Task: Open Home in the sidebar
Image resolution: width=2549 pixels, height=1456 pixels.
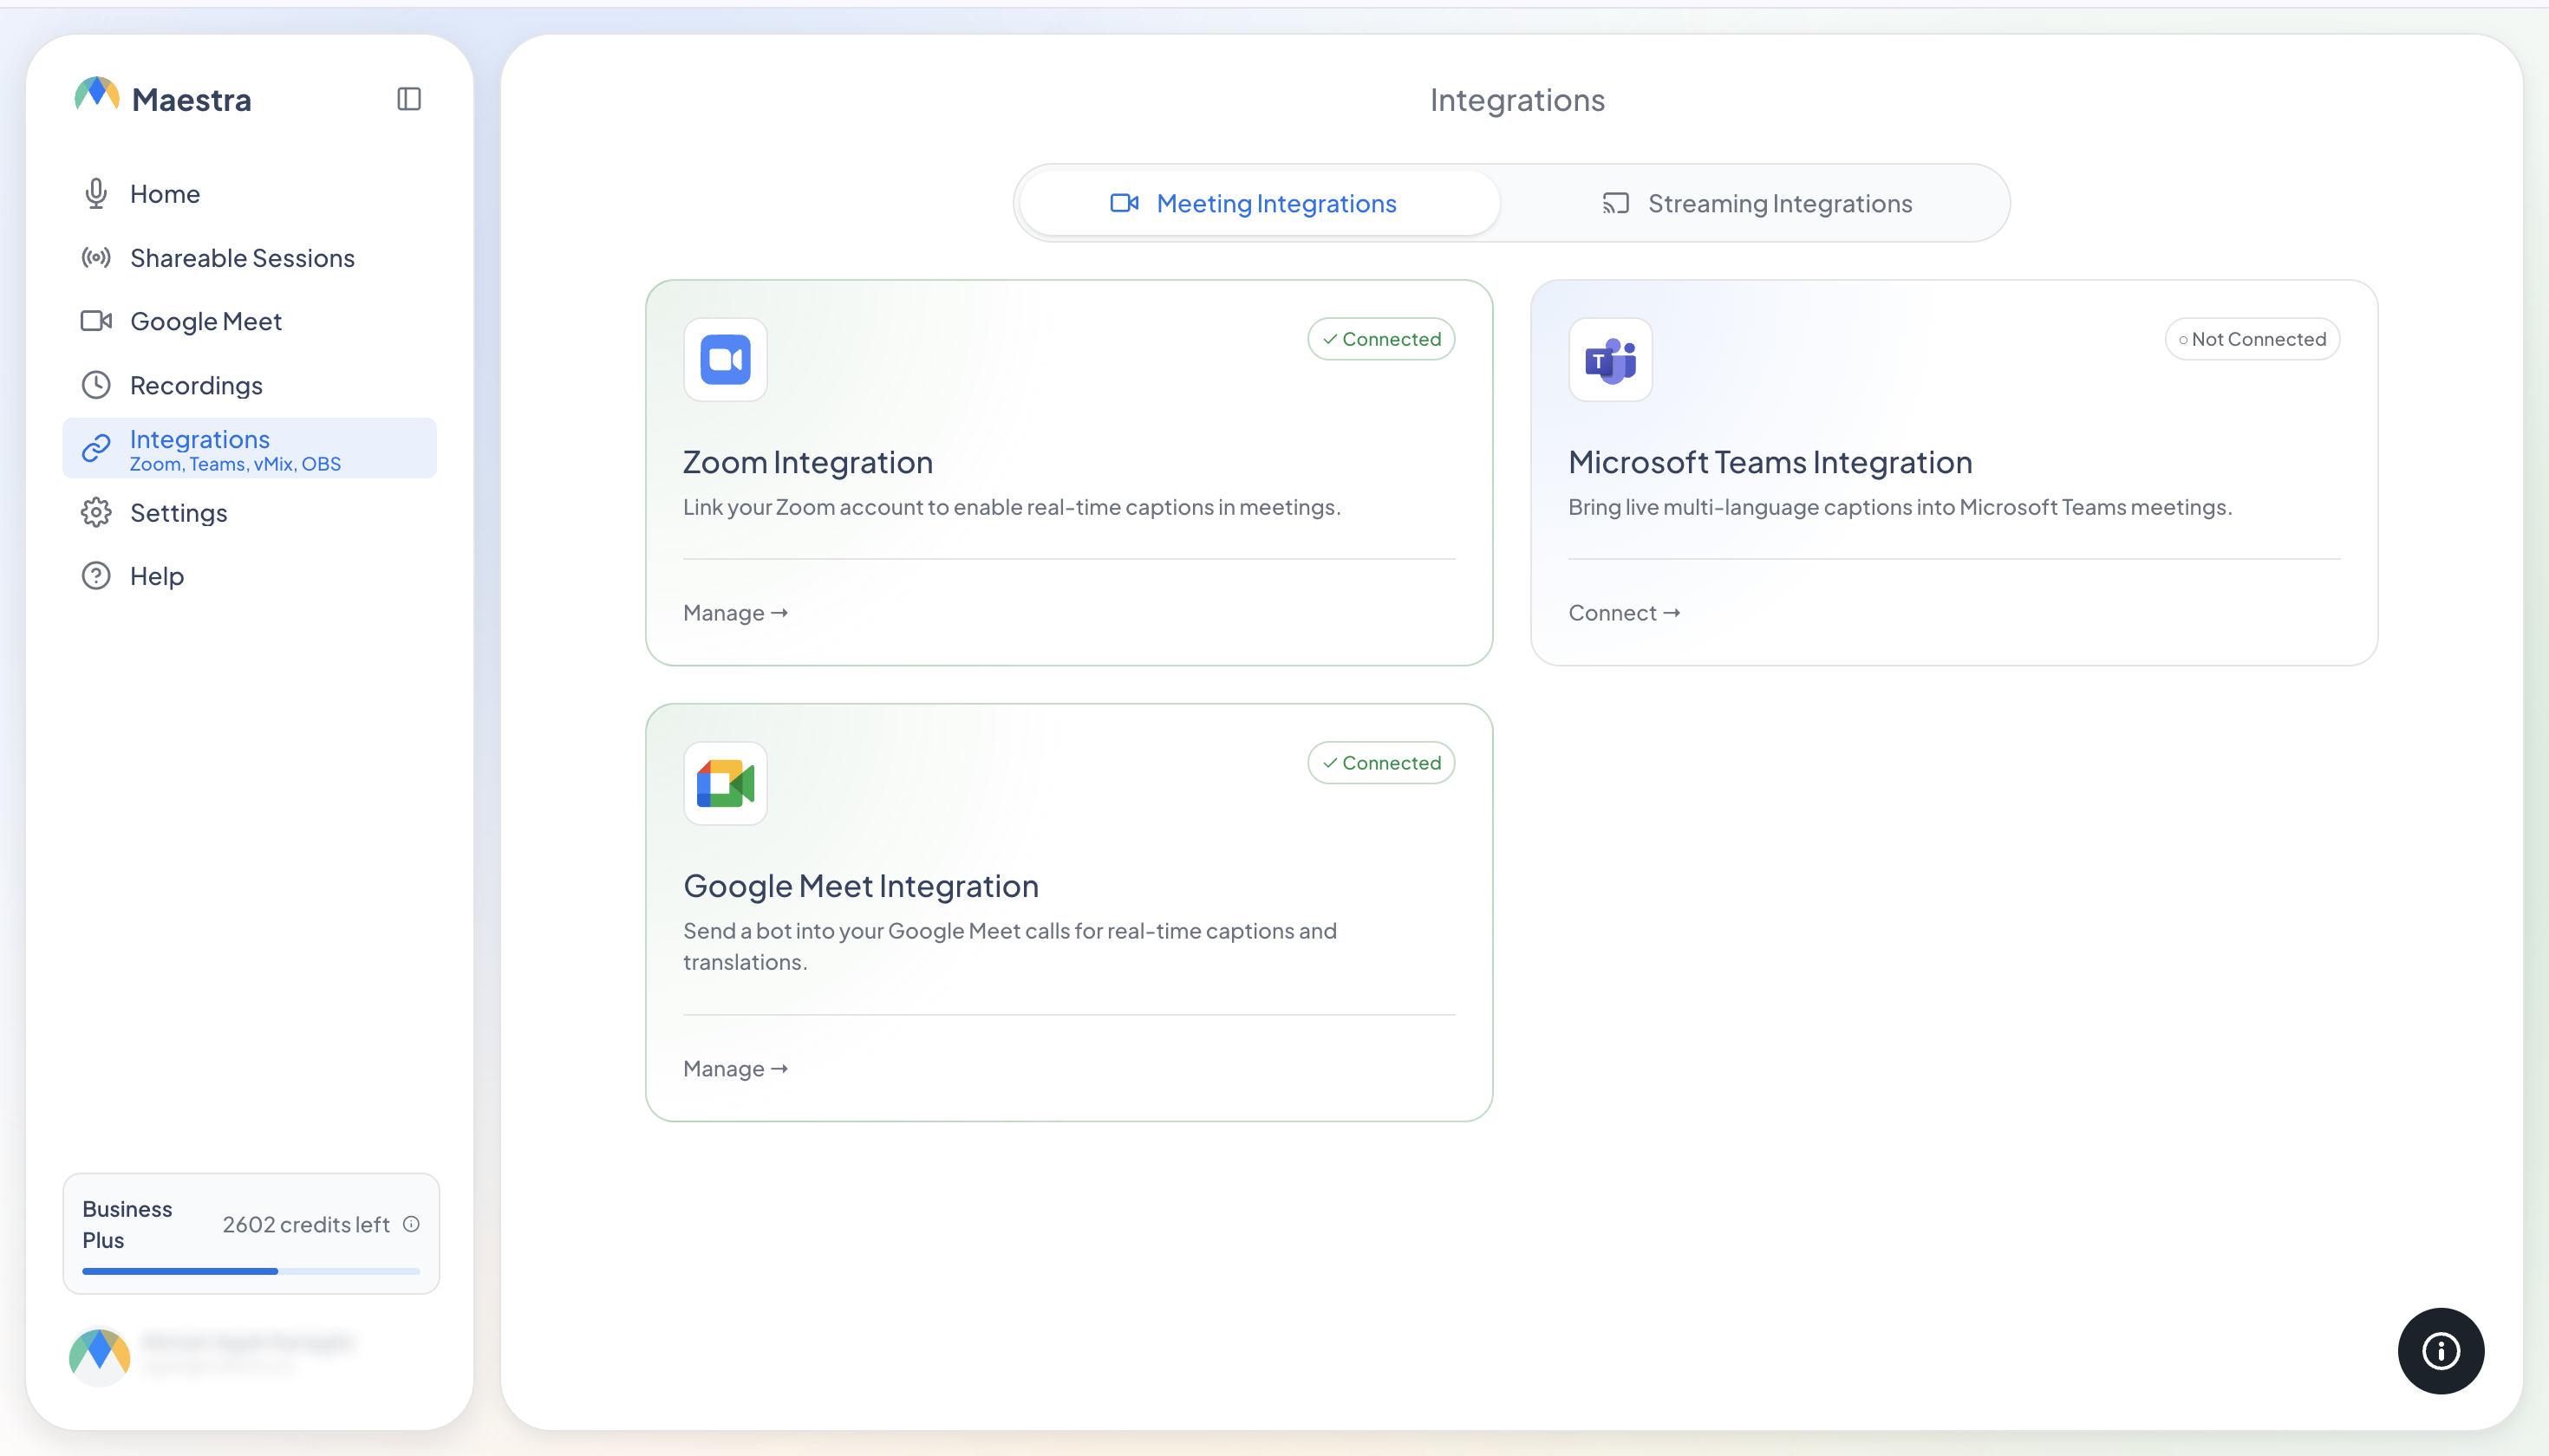Action: (249, 194)
